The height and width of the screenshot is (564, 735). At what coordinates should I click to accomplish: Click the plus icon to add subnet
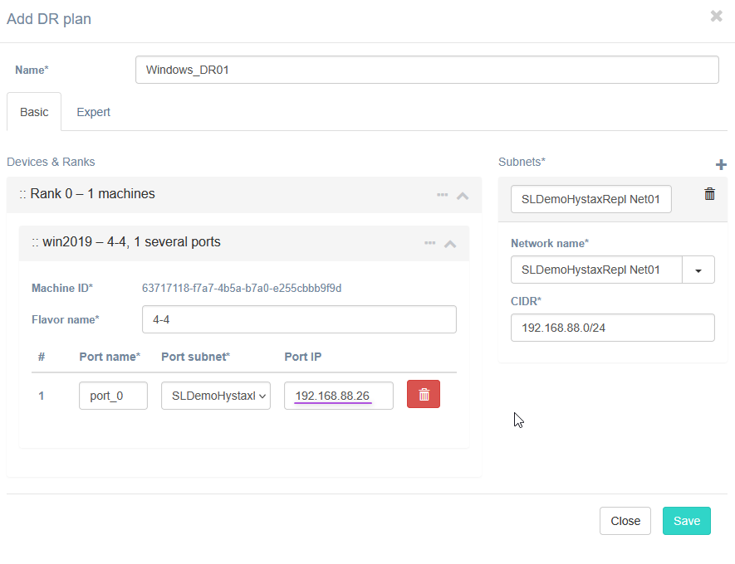click(720, 165)
